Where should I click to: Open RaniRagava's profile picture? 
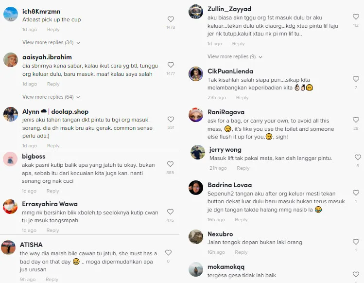(195, 115)
